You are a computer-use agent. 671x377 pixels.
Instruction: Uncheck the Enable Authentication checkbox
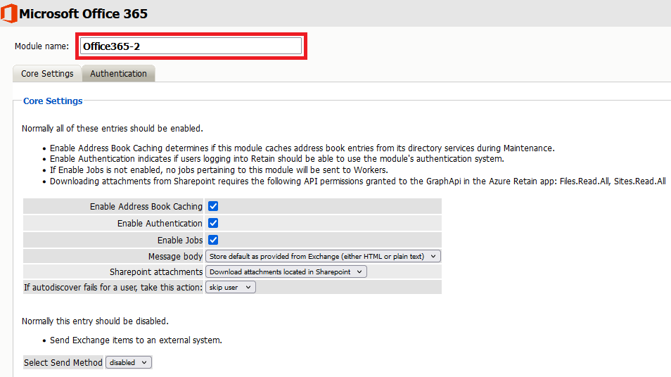(213, 223)
